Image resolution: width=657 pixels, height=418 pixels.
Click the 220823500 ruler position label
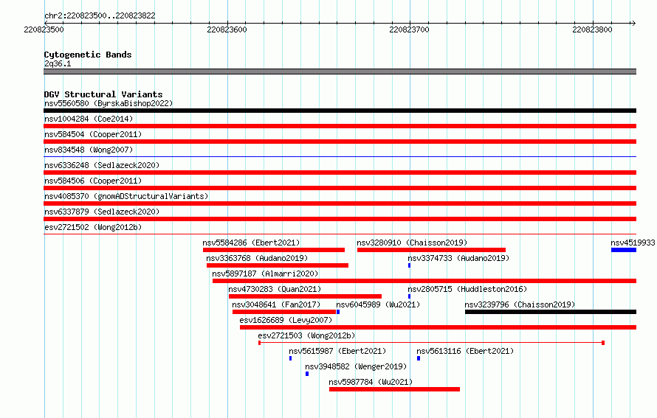pos(44,29)
